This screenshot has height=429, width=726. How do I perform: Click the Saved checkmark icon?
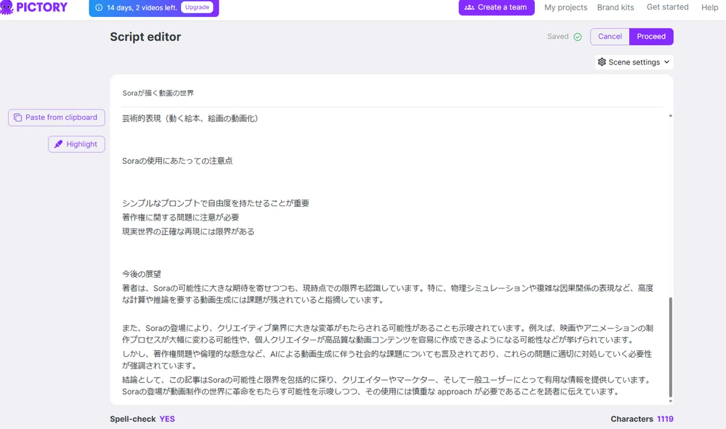[578, 37]
